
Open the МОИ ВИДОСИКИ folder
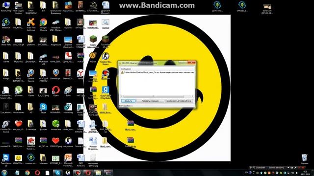[31, 8]
